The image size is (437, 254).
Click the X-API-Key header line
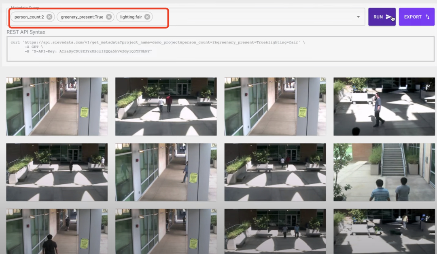[88, 51]
